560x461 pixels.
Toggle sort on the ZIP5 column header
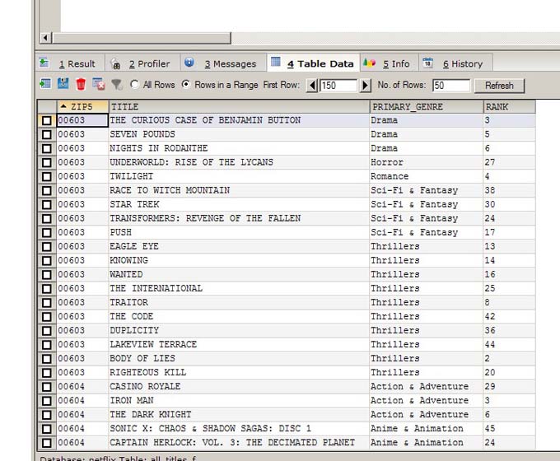coord(82,107)
